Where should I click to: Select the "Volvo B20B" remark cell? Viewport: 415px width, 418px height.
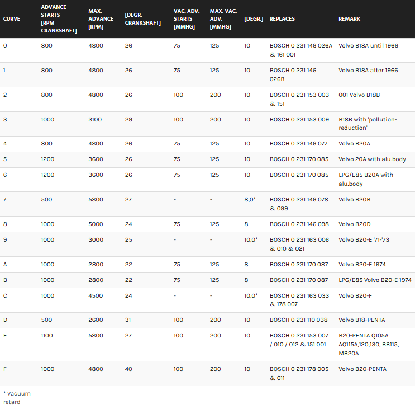[355, 200]
